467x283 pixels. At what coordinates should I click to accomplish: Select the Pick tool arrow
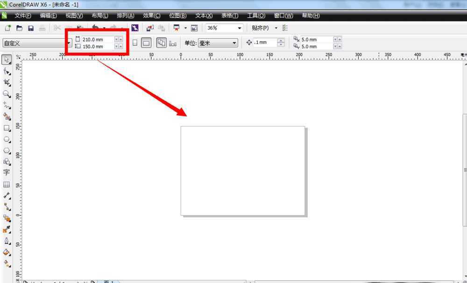point(7,60)
